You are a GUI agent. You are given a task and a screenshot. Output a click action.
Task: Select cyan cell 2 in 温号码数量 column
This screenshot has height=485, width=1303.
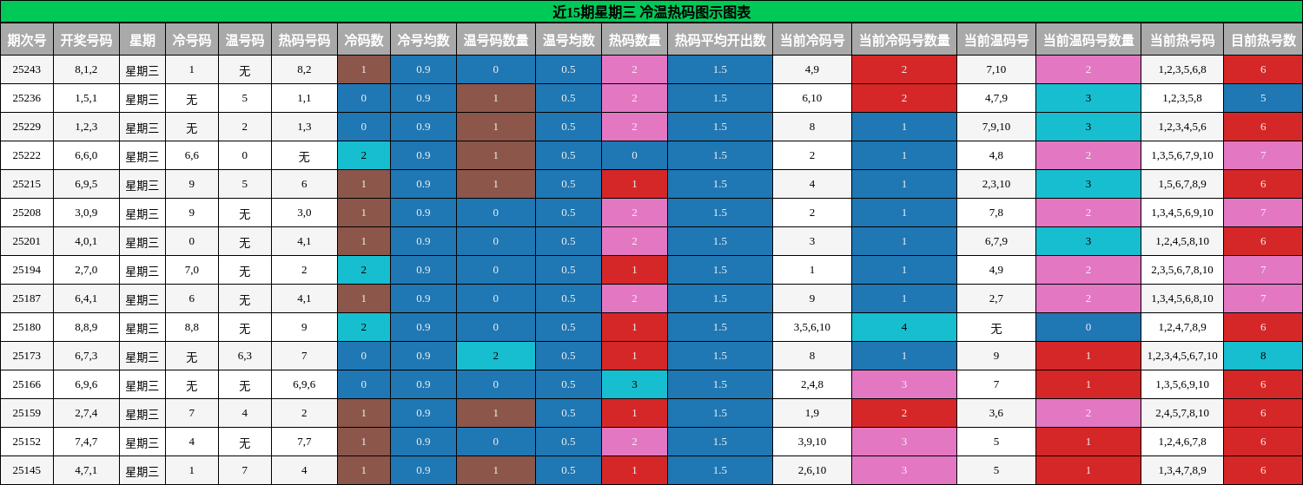pos(496,356)
